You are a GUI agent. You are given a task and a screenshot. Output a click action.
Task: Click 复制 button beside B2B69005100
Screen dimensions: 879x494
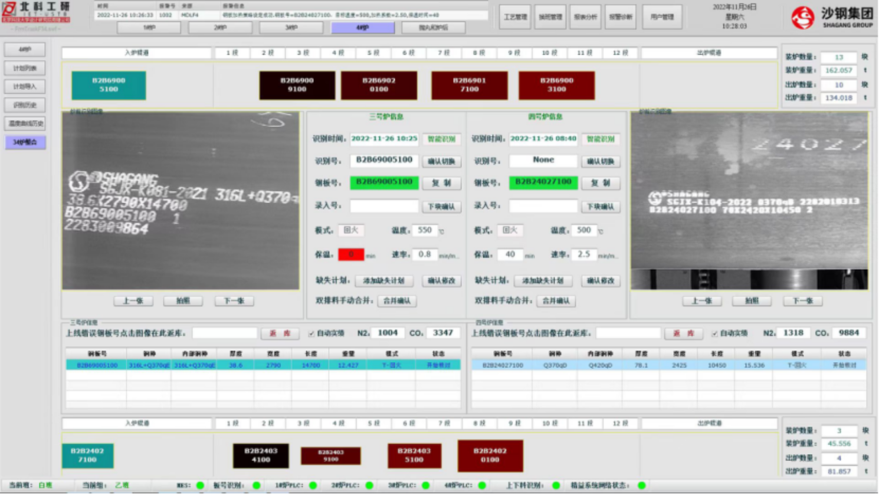(x=441, y=183)
